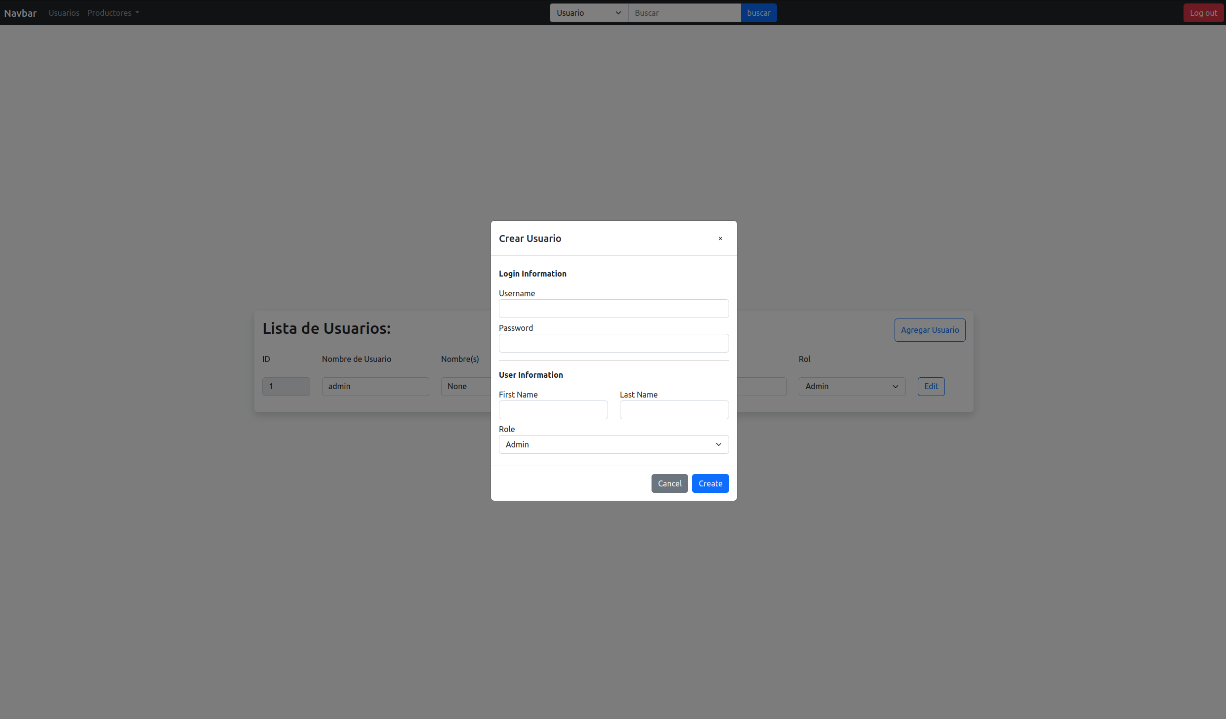1226x719 pixels.
Task: Go to Usuarios in the navbar
Action: pyautogui.click(x=64, y=13)
